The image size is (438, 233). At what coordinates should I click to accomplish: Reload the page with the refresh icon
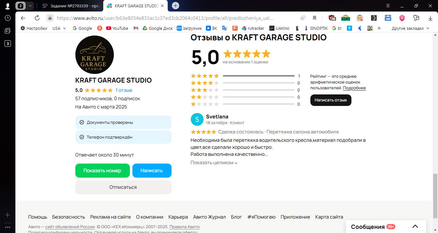pyautogui.click(x=37, y=18)
